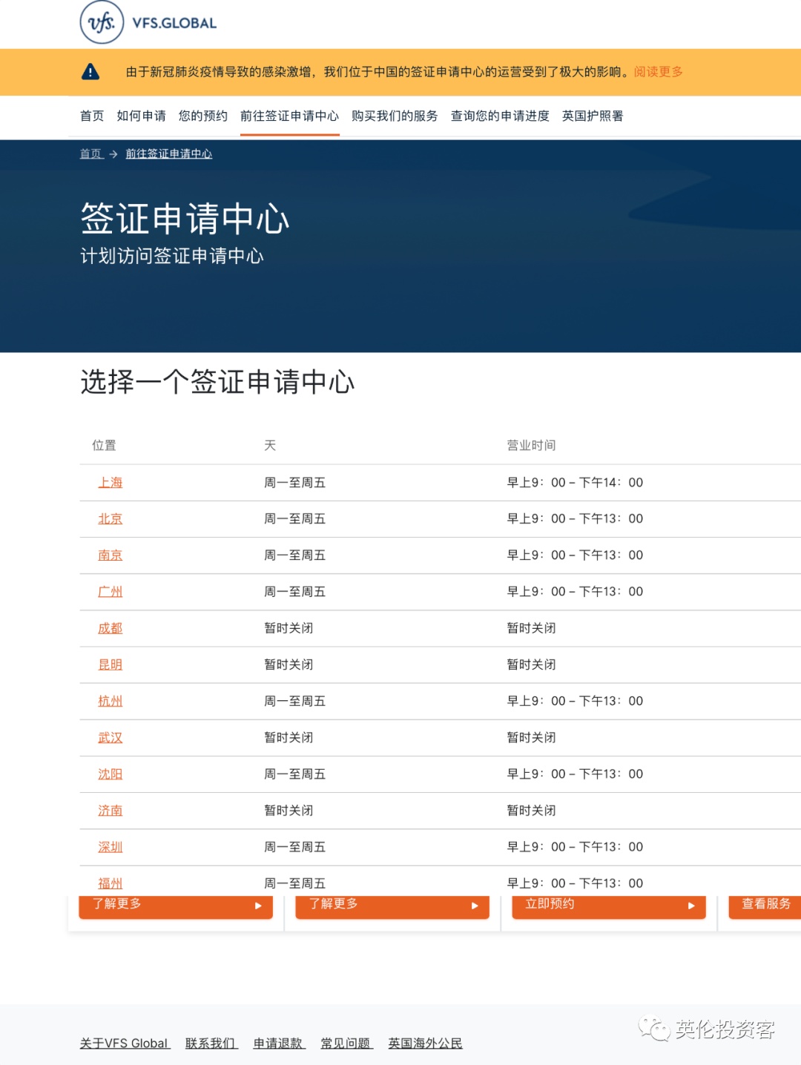Open the 上海 visa center link
Viewport: 801px width, 1065px height.
click(111, 482)
